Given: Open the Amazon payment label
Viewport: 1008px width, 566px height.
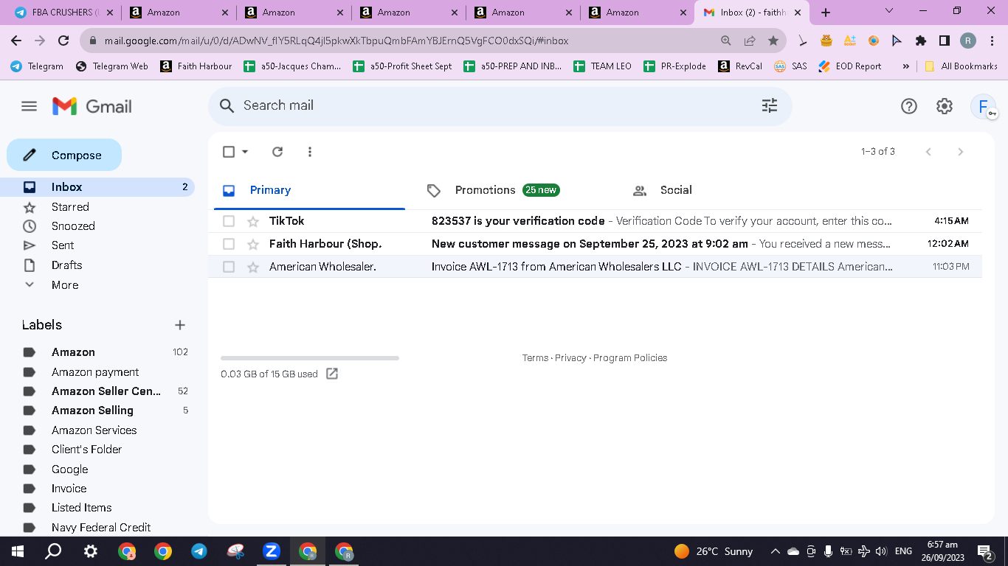Looking at the screenshot, I should pos(97,372).
